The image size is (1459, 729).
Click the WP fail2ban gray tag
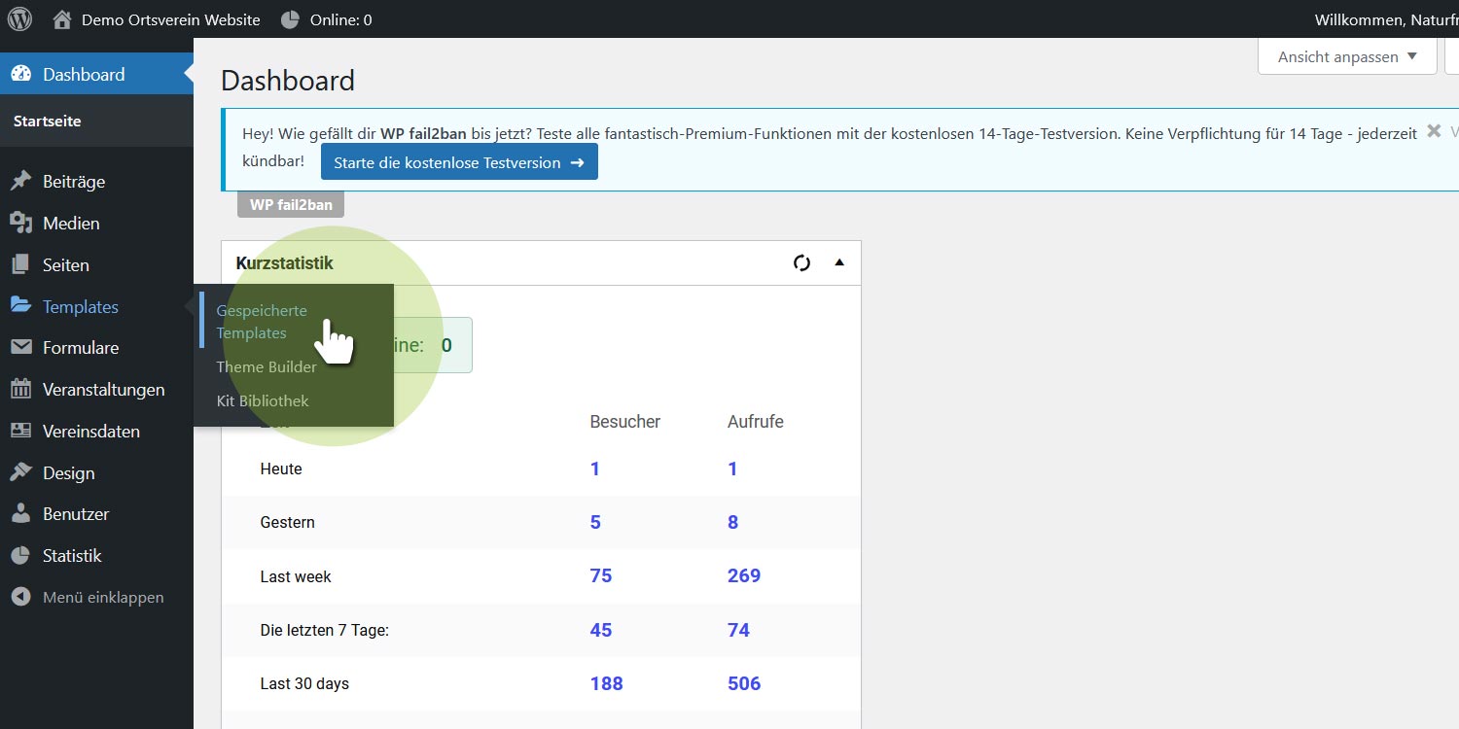coord(291,204)
